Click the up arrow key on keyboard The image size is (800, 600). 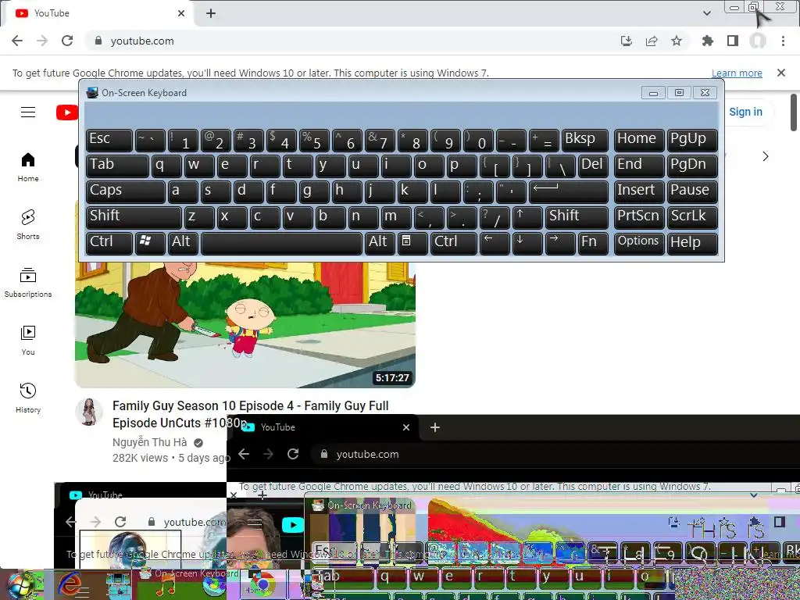tap(527, 217)
